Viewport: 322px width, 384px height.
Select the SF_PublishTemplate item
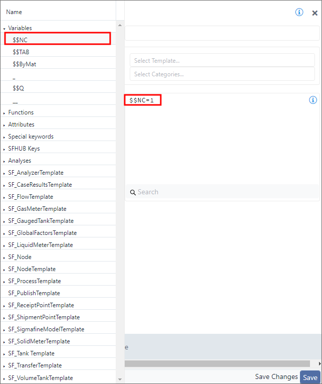tap(34, 293)
